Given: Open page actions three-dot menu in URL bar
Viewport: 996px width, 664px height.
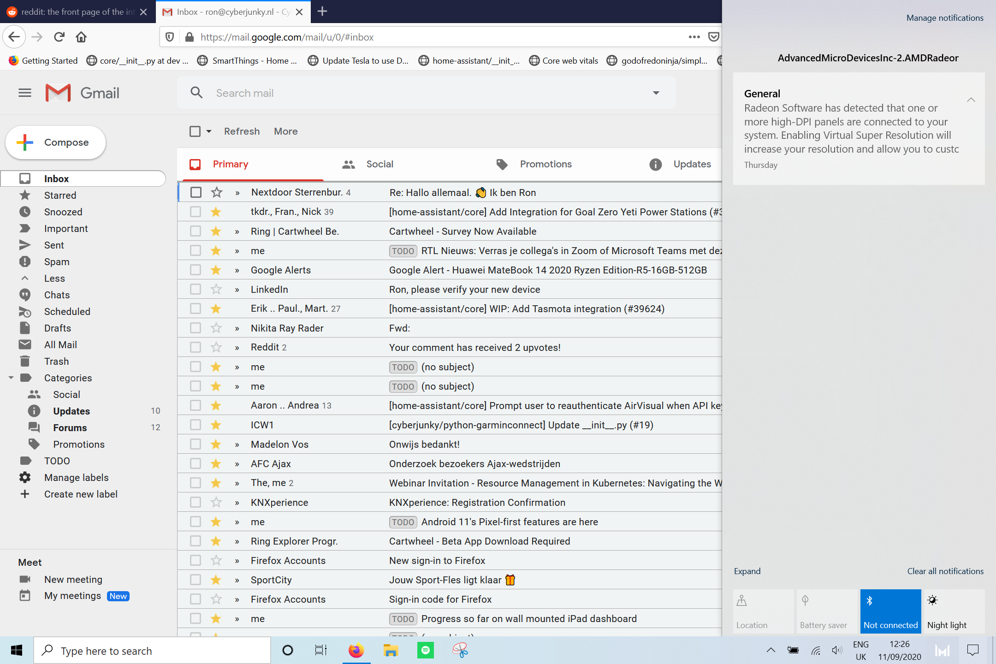Looking at the screenshot, I should coord(694,37).
